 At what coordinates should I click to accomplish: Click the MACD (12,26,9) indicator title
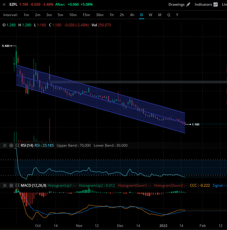point(33,185)
